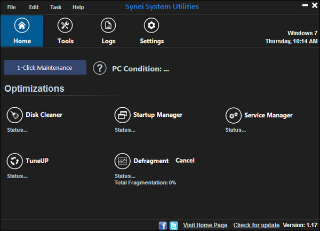
Task: Click the PC Condition question mark icon
Action: 100,68
